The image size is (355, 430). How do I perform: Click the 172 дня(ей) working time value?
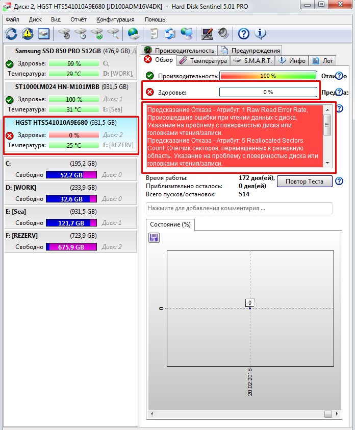click(257, 178)
